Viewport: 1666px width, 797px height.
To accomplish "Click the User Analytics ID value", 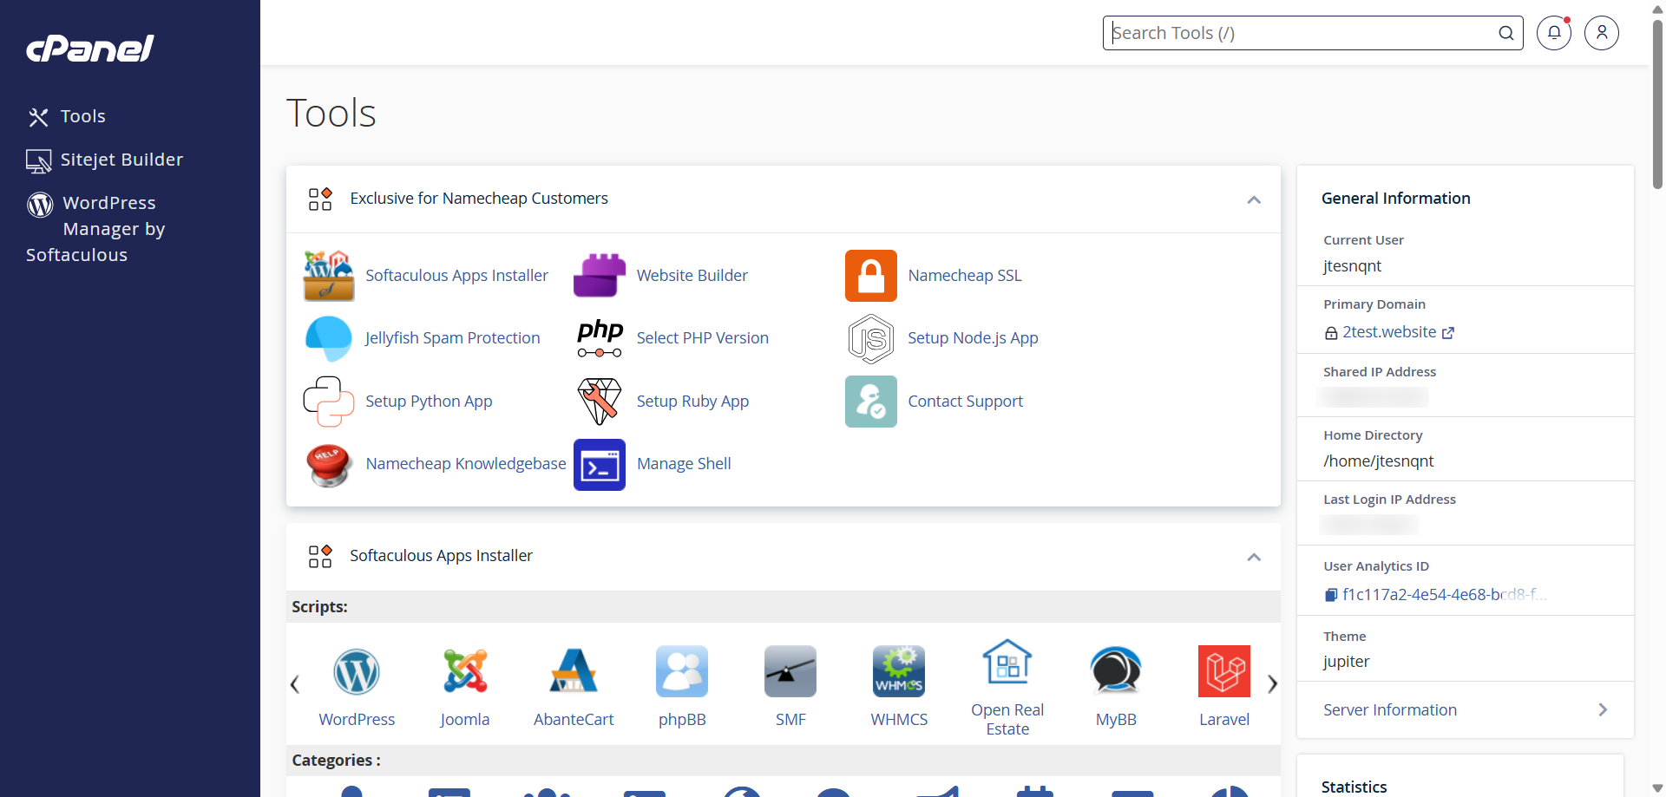I will pyautogui.click(x=1444, y=595).
